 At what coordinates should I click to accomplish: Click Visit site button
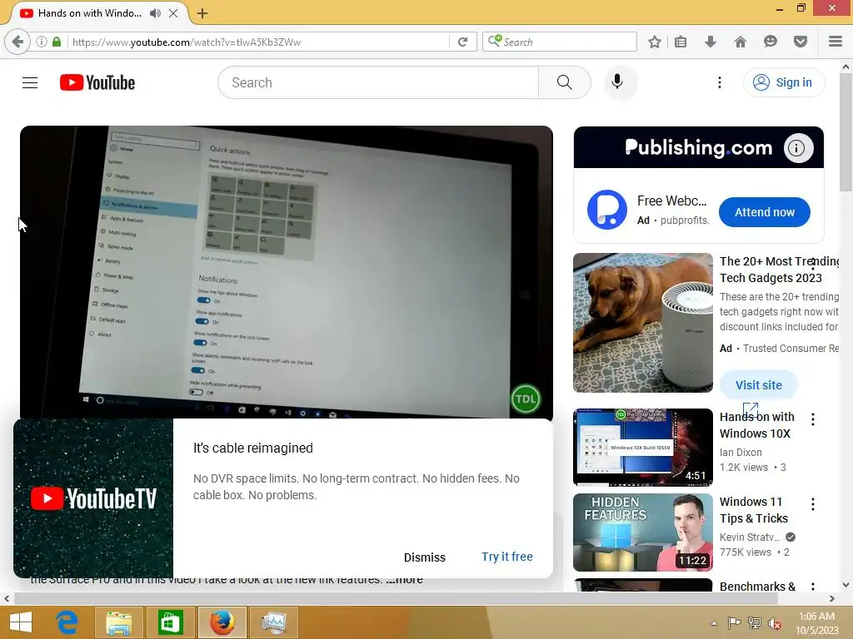[x=758, y=384]
